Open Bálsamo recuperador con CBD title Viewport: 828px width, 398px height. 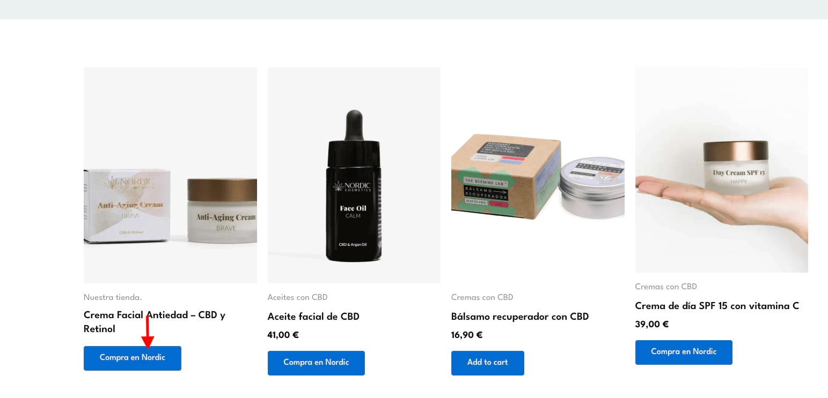(x=520, y=317)
